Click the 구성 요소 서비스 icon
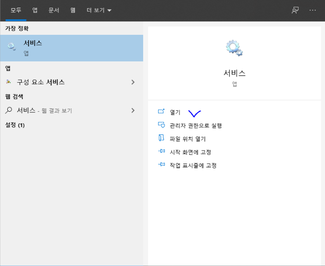Screen dimensions: 325x266 coord(9,82)
